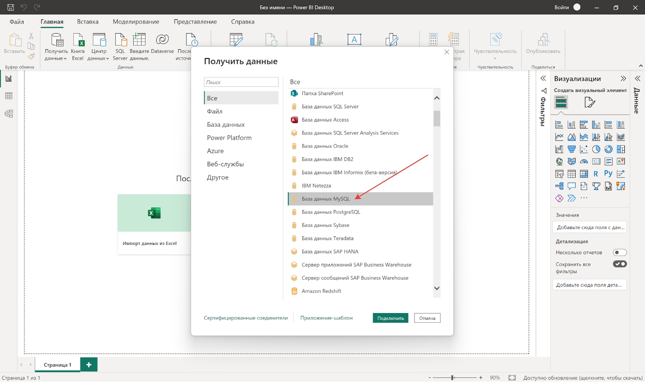This screenshot has width=645, height=382.
Task: Select the Python visual icon
Action: tap(608, 174)
